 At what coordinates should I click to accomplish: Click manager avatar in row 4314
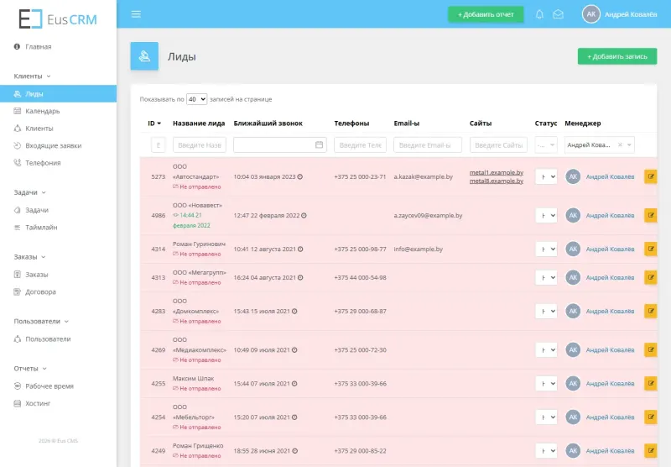[573, 249]
